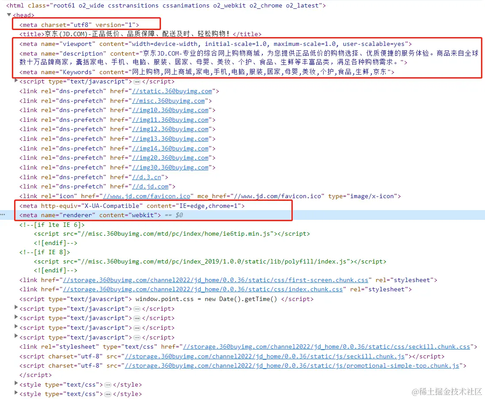Follow the //img10.360buyimg.com link
The height and width of the screenshot is (399, 485).
pos(170,110)
